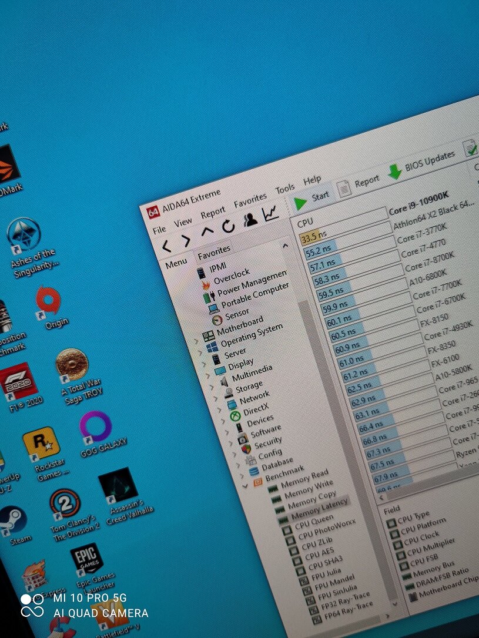The width and height of the screenshot is (479, 638).
Task: Click the BIOS Updates button
Action: tap(421, 165)
